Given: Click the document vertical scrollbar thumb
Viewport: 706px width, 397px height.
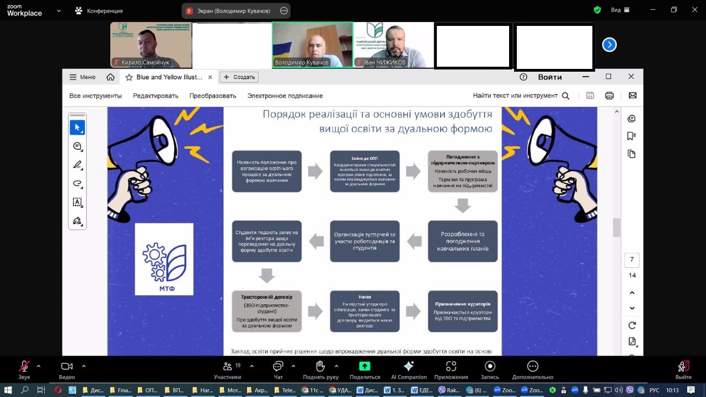Looking at the screenshot, I should tap(617, 227).
